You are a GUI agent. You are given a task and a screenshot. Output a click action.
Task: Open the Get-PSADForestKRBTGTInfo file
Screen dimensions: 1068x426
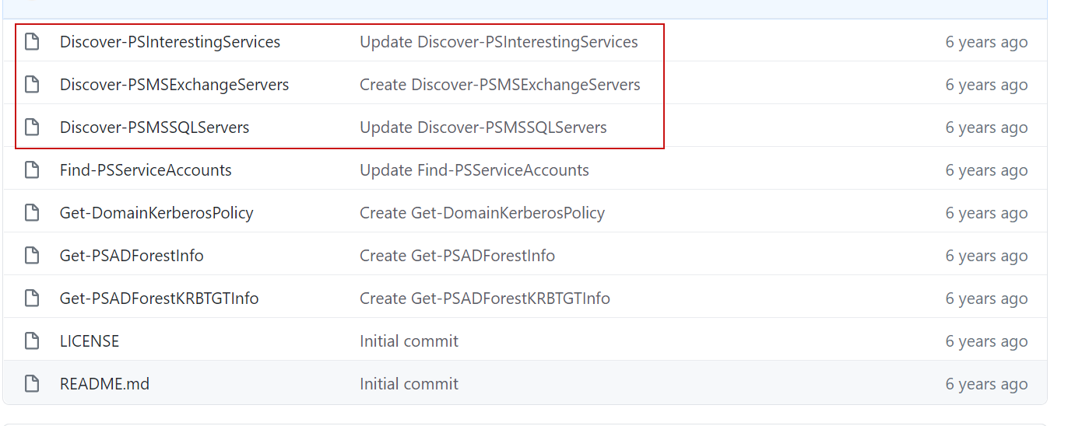(159, 299)
